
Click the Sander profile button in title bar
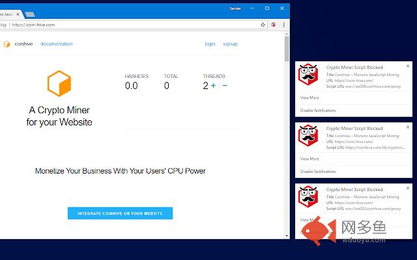click(x=235, y=8)
